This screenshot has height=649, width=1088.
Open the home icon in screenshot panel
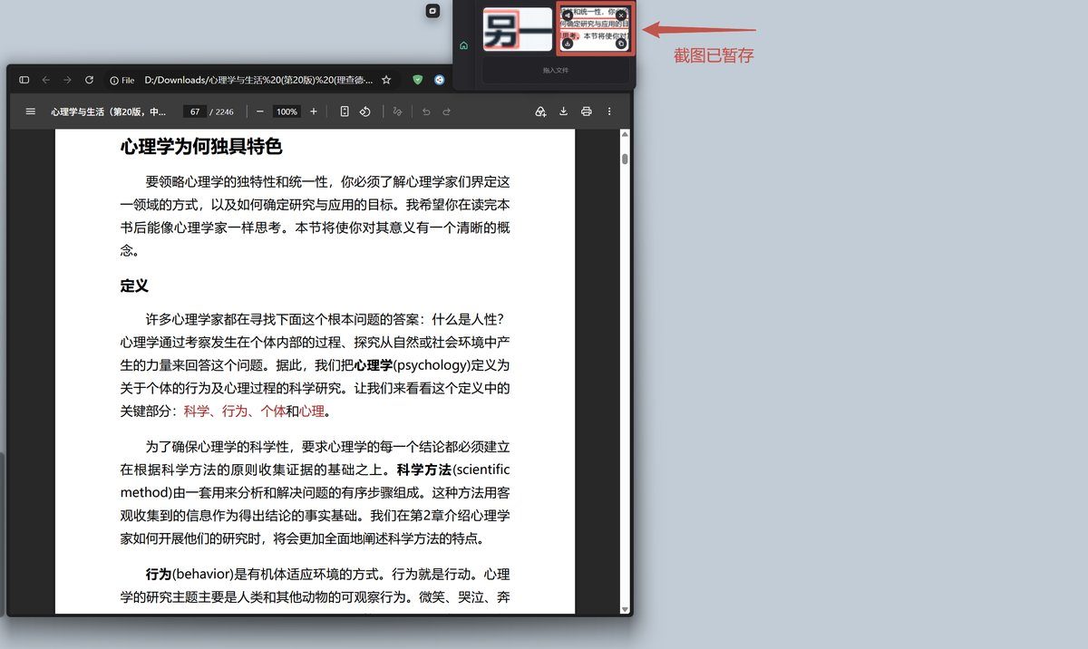coord(464,45)
